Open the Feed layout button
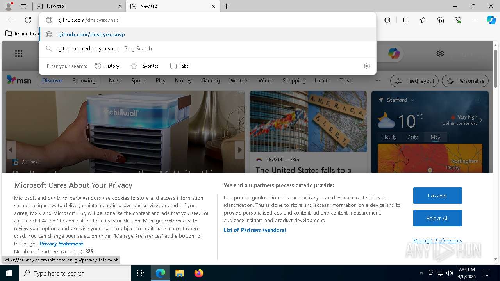Screen dimensions: 500x281 click(x=415, y=81)
